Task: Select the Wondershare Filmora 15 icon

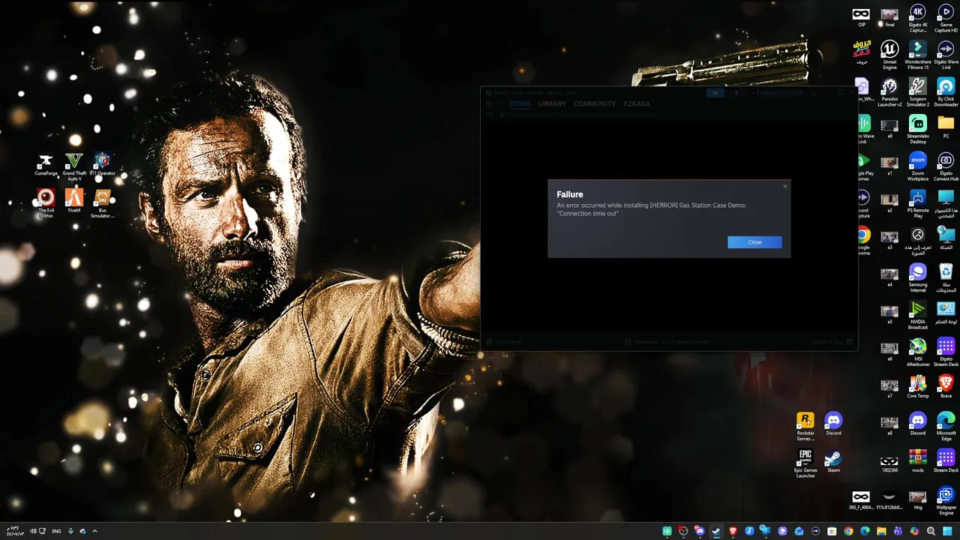Action: pos(918,55)
